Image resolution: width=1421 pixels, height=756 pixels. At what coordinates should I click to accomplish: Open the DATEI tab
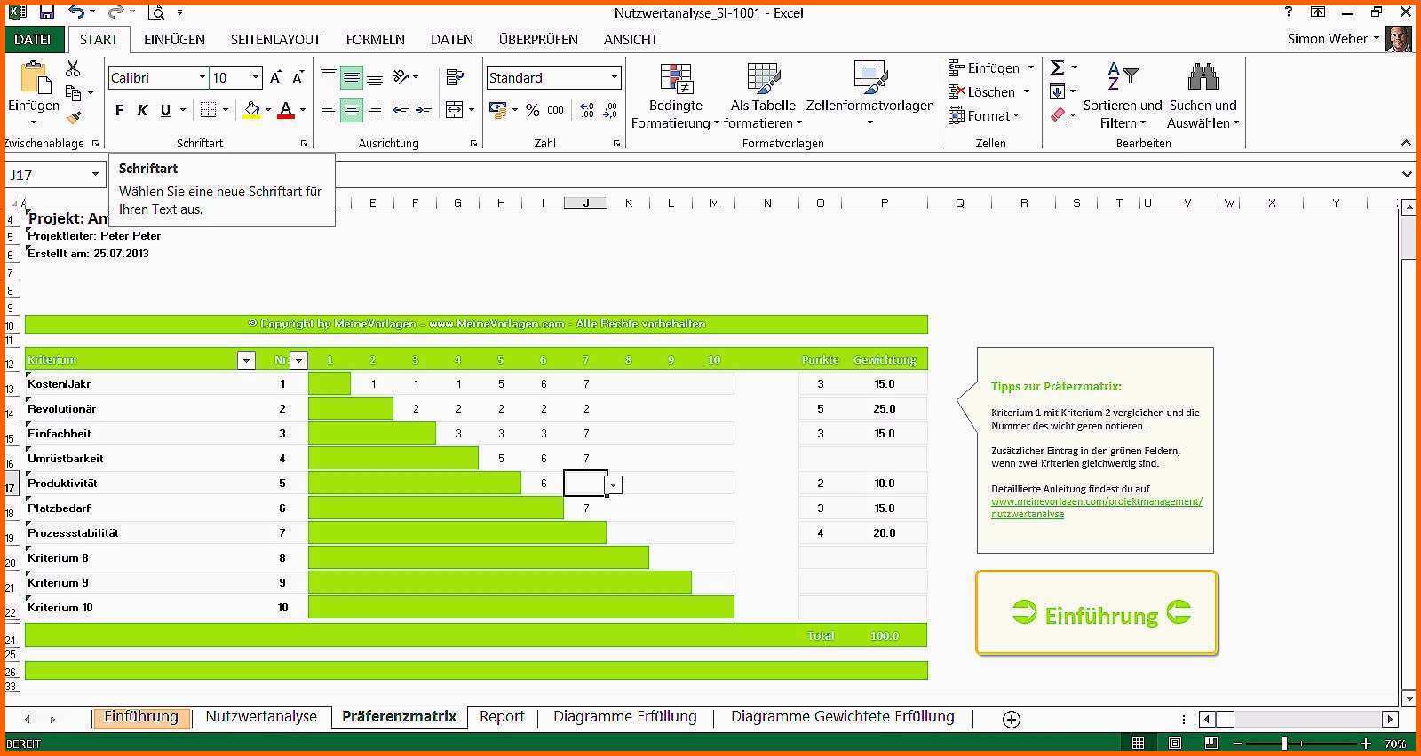pos(33,39)
